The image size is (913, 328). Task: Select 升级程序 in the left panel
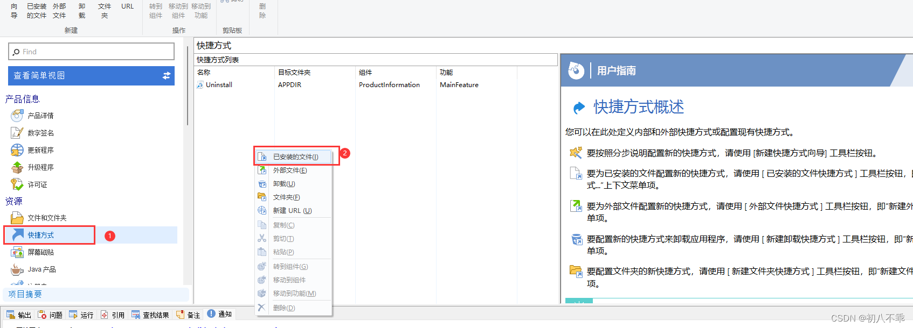point(40,167)
